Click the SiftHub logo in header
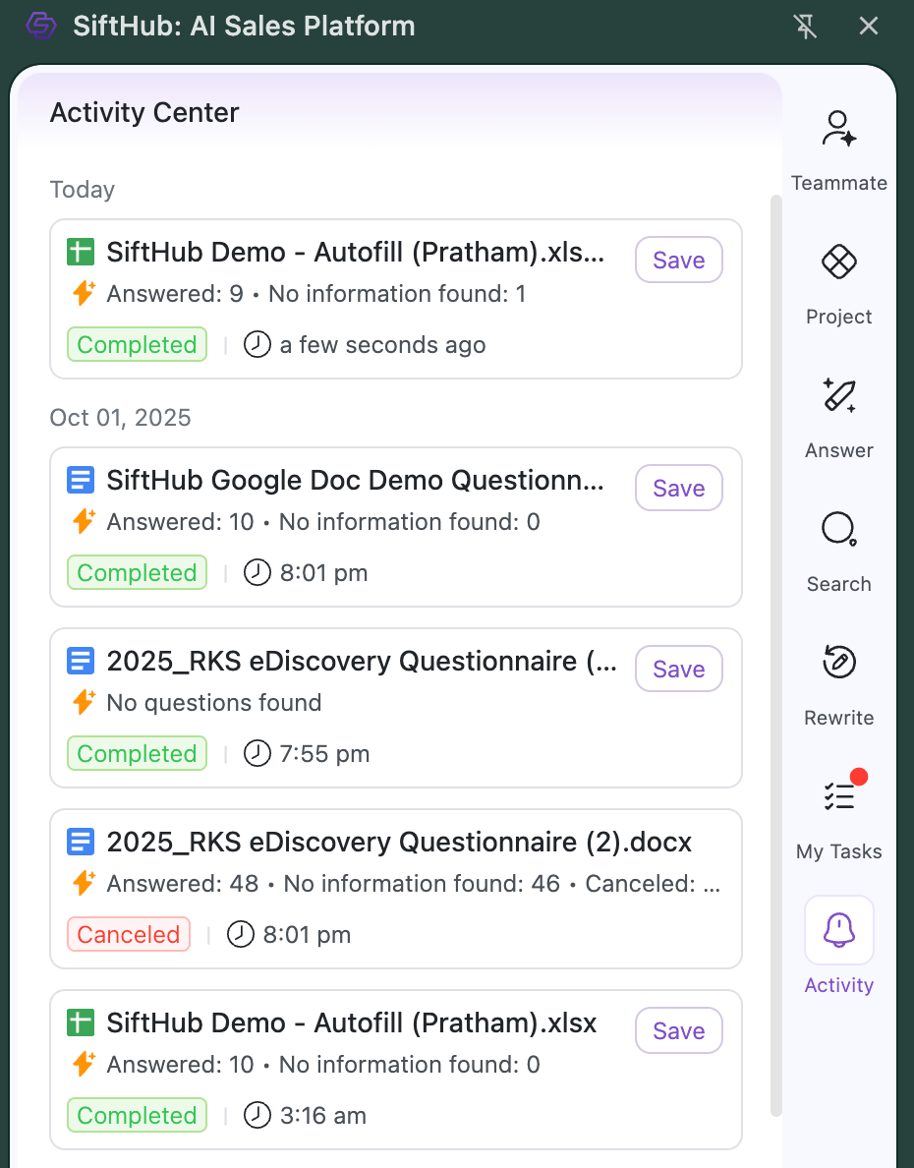 point(41,27)
